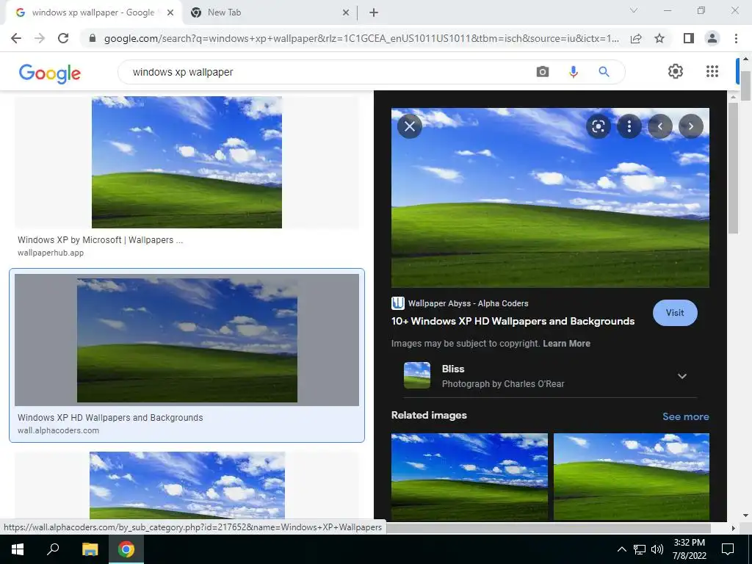Image resolution: width=752 pixels, height=564 pixels.
Task: Select the highlighted alphacoders result thumbnail
Action: pos(187,340)
